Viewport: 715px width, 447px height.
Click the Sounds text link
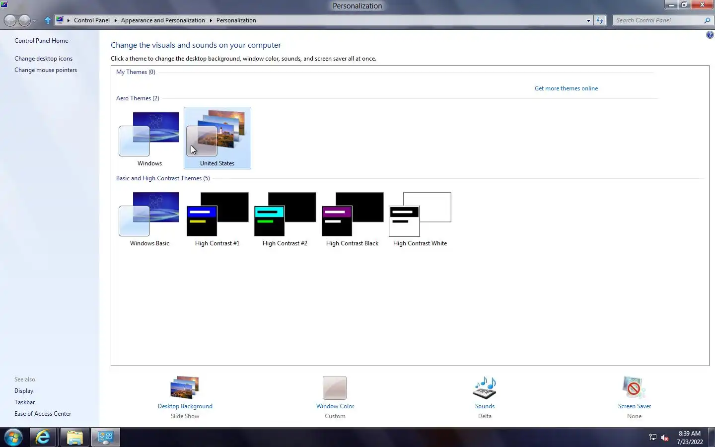point(485,406)
